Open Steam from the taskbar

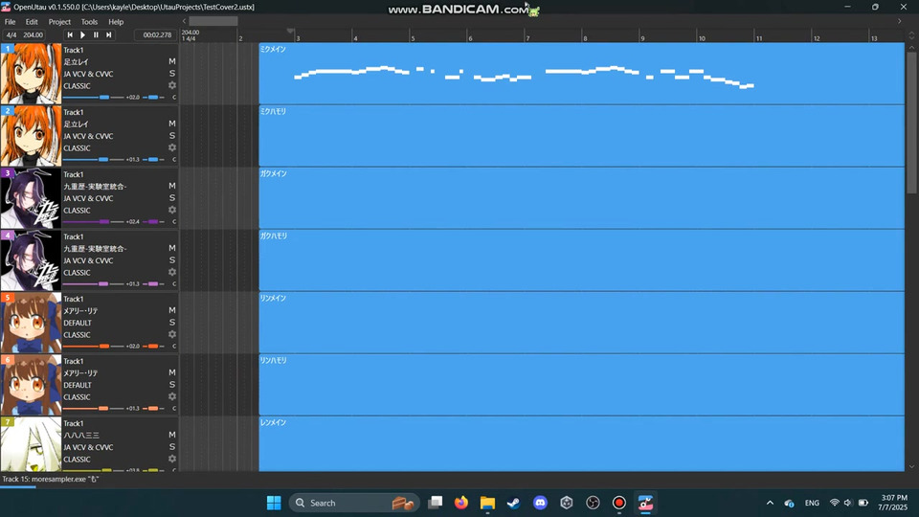(513, 503)
